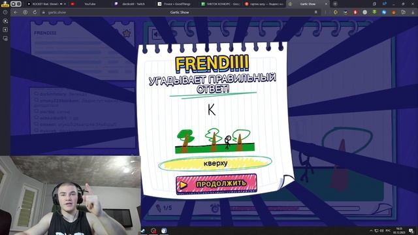Show hidden system tray icons
Viewport: 418px width, 235px height.
pyautogui.click(x=371, y=230)
